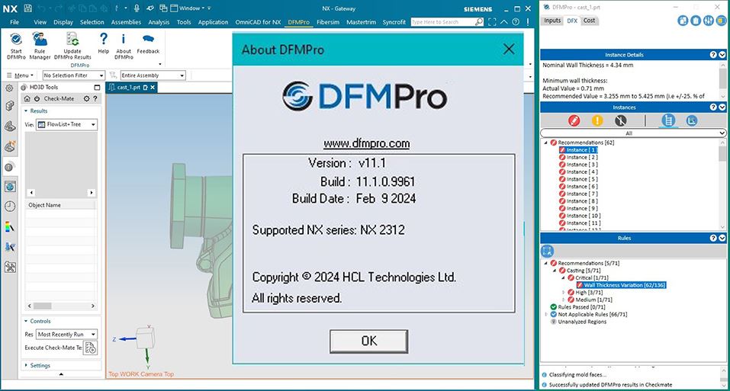Close the About DFMPro dialog
Screen dimensions: 730x391
coord(509,50)
